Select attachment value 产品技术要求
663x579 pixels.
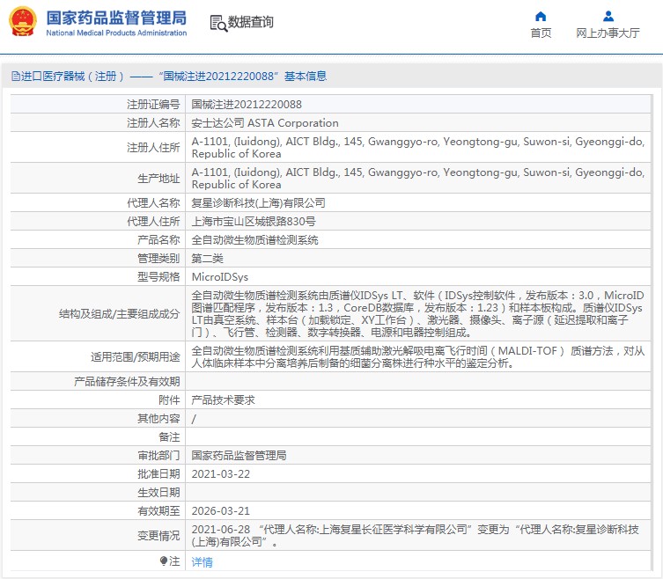224,399
